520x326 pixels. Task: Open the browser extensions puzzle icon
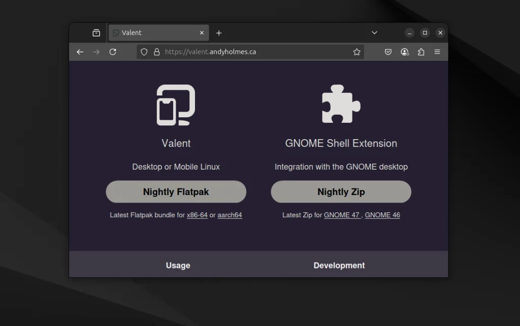(x=421, y=52)
